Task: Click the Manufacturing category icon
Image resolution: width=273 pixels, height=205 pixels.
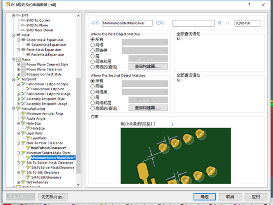Action: tap(18, 109)
